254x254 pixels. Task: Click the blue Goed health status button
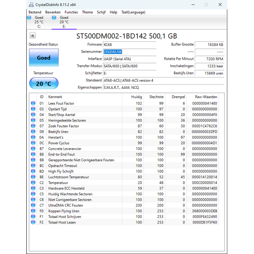pyautogui.click(x=44, y=58)
